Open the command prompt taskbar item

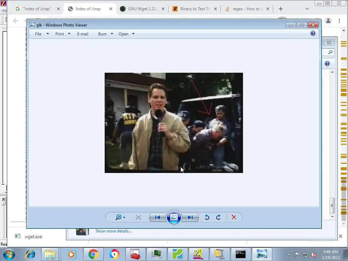241,254
